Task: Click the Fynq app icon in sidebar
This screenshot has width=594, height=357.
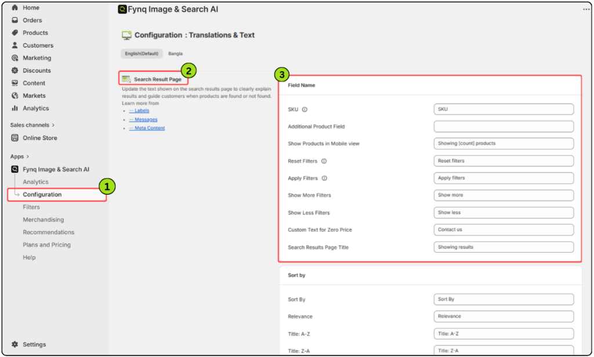Action: (15, 169)
